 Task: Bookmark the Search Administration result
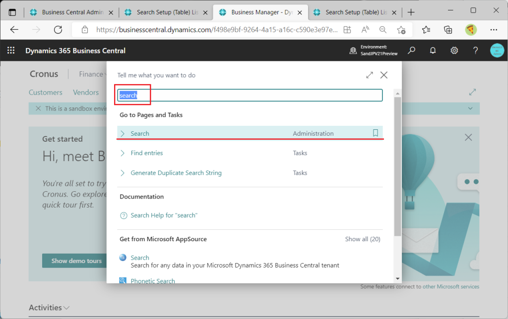[376, 133]
